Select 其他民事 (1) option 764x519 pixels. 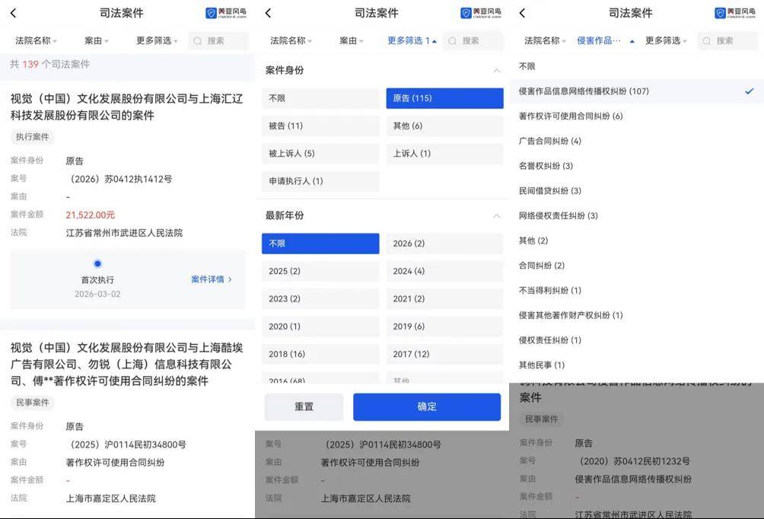coord(636,365)
